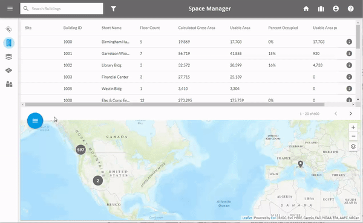This screenshot has height=223, width=363.
Task: Click gross area value 56,719
Action: [184, 53]
